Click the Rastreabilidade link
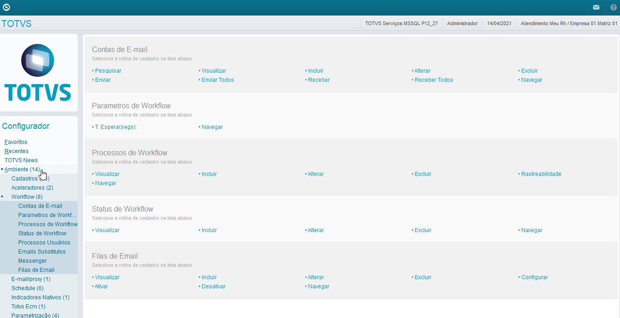Viewport: 620px width, 318px height. (541, 174)
